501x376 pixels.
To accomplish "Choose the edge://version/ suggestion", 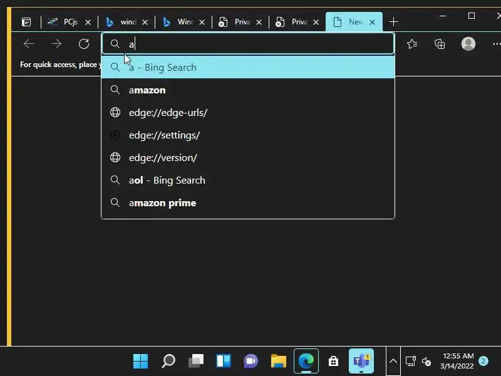I will pos(248,158).
